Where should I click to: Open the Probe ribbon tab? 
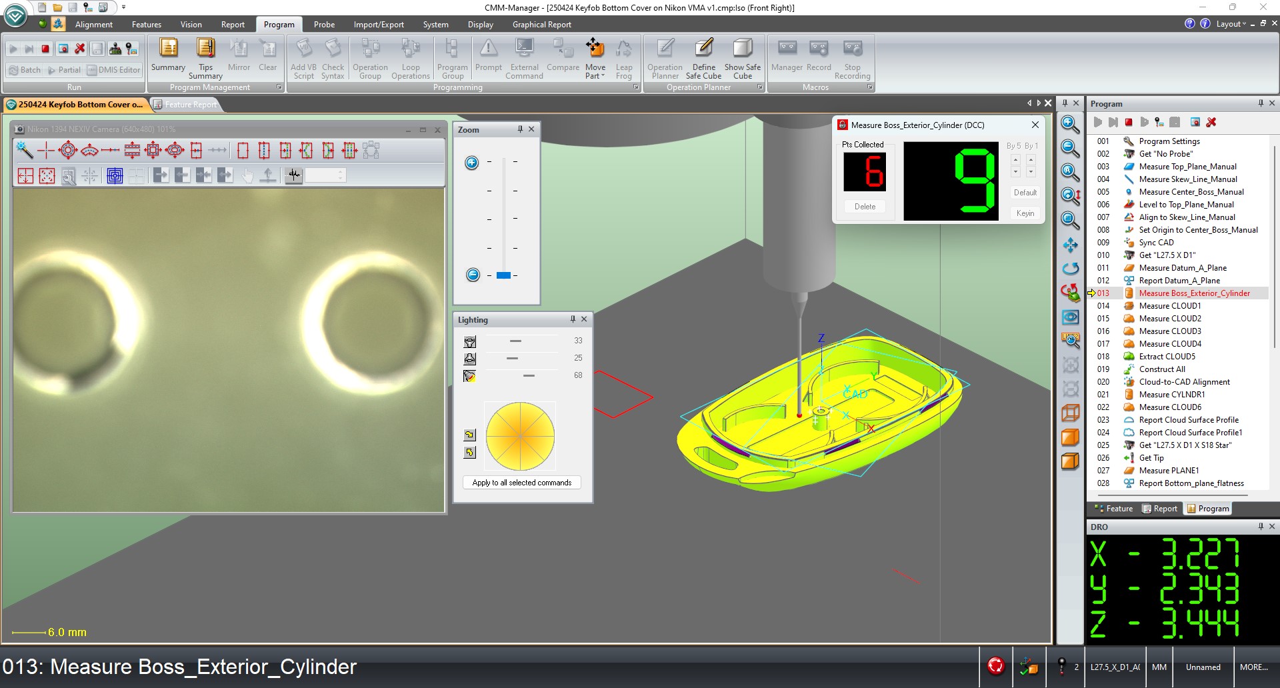pyautogui.click(x=324, y=25)
